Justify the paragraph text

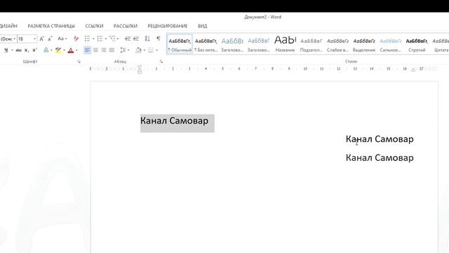pos(112,50)
